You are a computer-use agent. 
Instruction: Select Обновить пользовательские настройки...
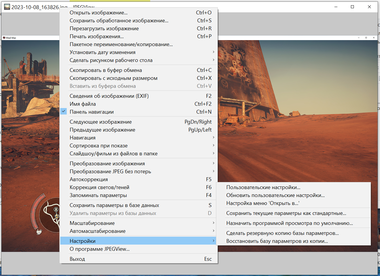pyautogui.click(x=294, y=195)
